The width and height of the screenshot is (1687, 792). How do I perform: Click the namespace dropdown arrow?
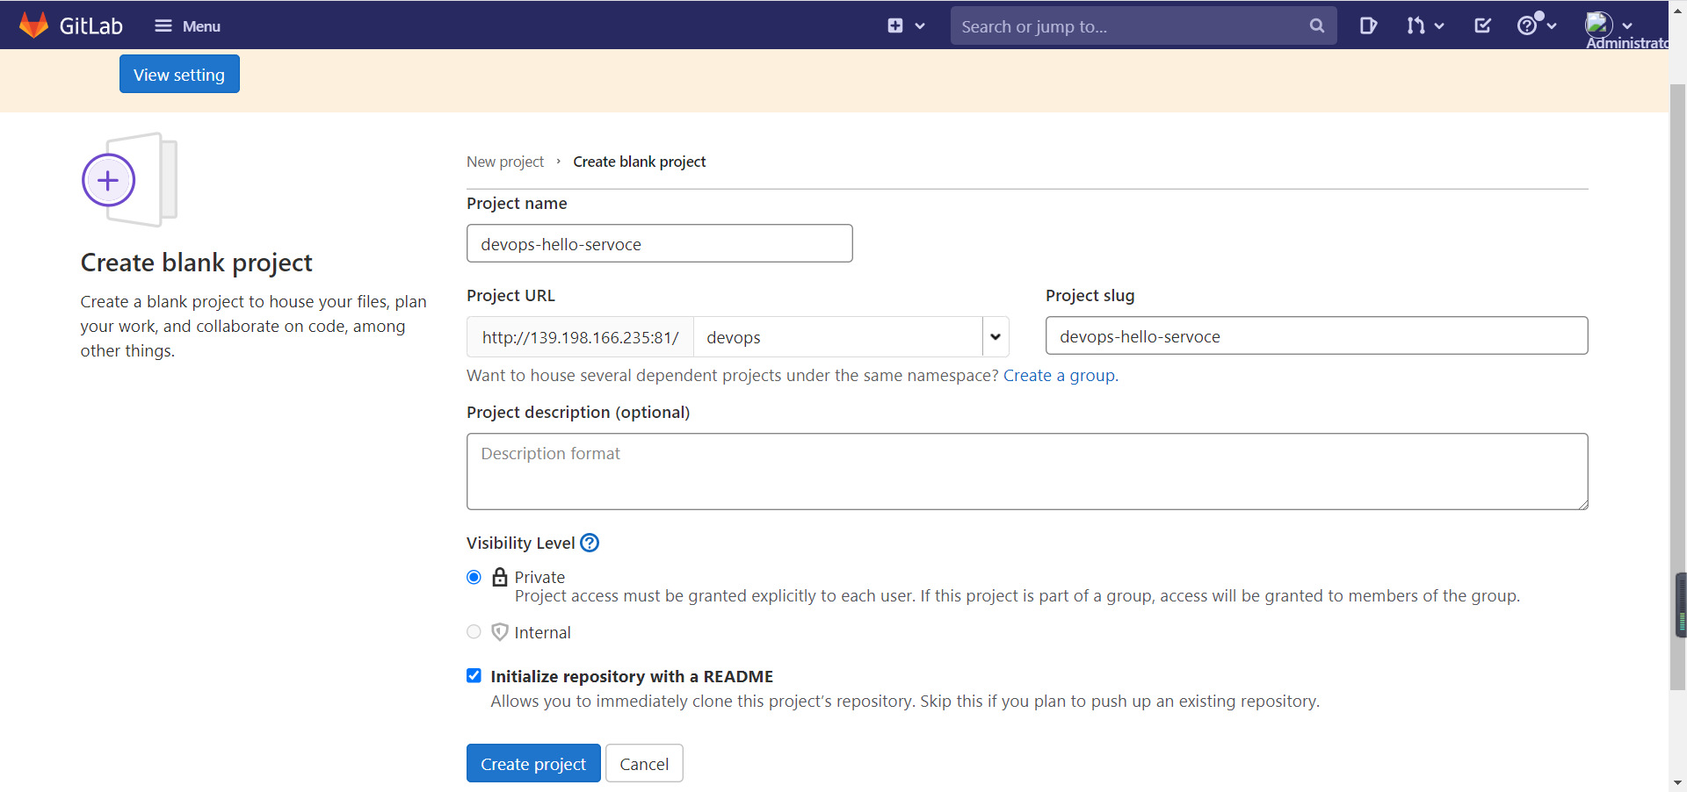pyautogui.click(x=996, y=337)
